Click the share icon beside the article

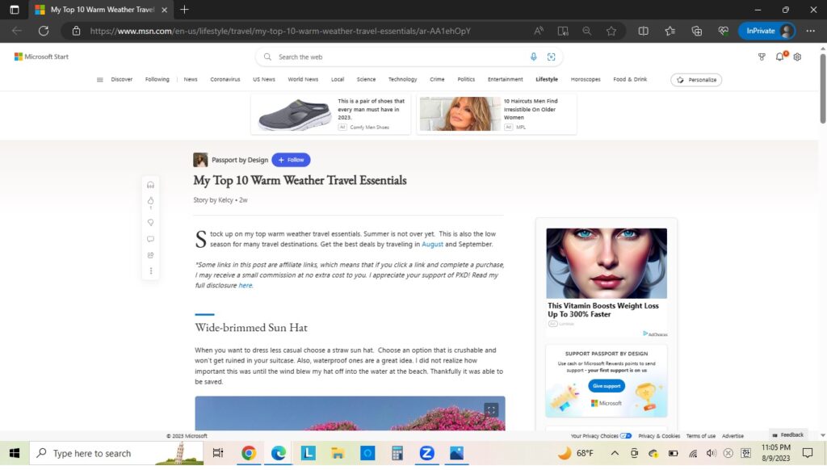[x=150, y=255]
